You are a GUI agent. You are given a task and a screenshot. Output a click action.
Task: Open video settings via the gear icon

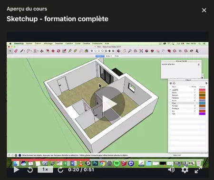(185, 170)
